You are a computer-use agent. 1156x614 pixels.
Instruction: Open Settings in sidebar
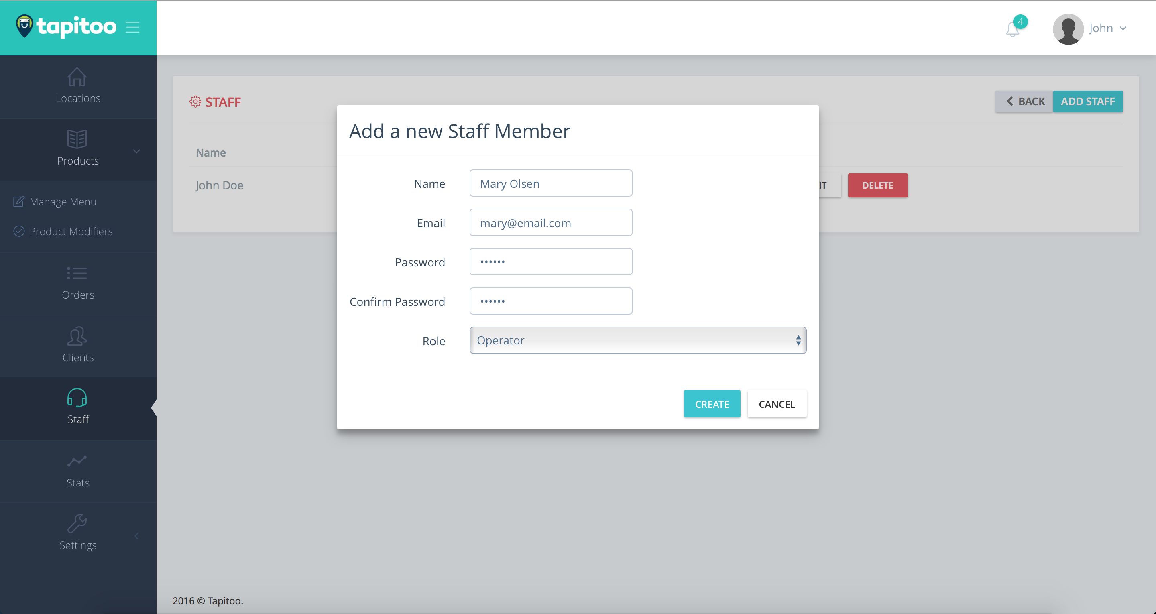[x=78, y=534]
